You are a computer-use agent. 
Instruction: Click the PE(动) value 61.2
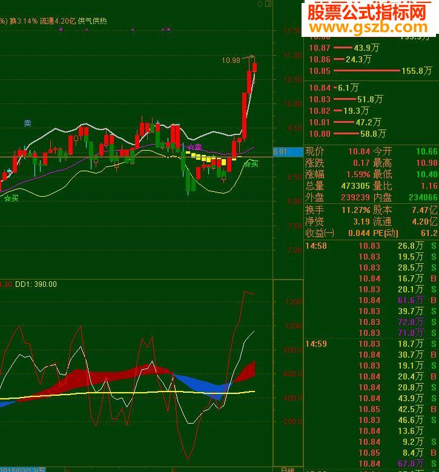(x=429, y=233)
